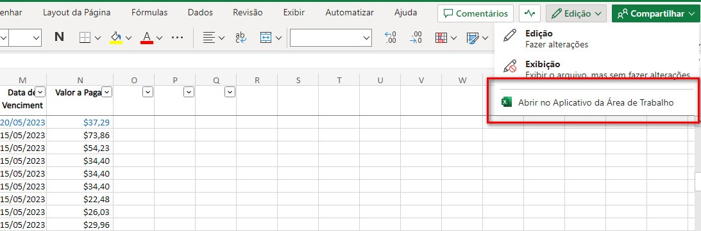Open filter dropdown in column Q

tap(230, 92)
